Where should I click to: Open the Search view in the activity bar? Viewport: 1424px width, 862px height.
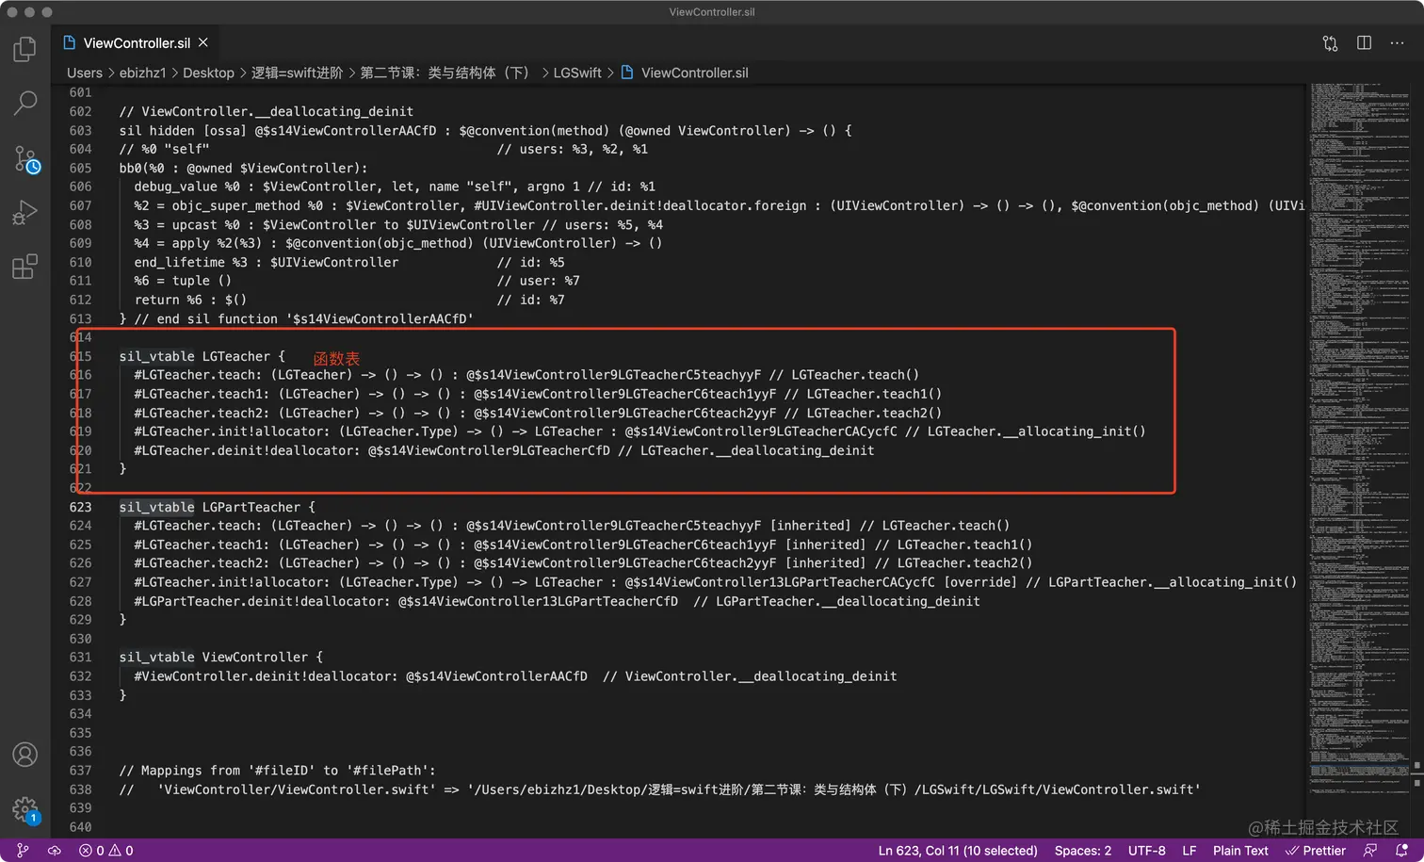tap(25, 103)
